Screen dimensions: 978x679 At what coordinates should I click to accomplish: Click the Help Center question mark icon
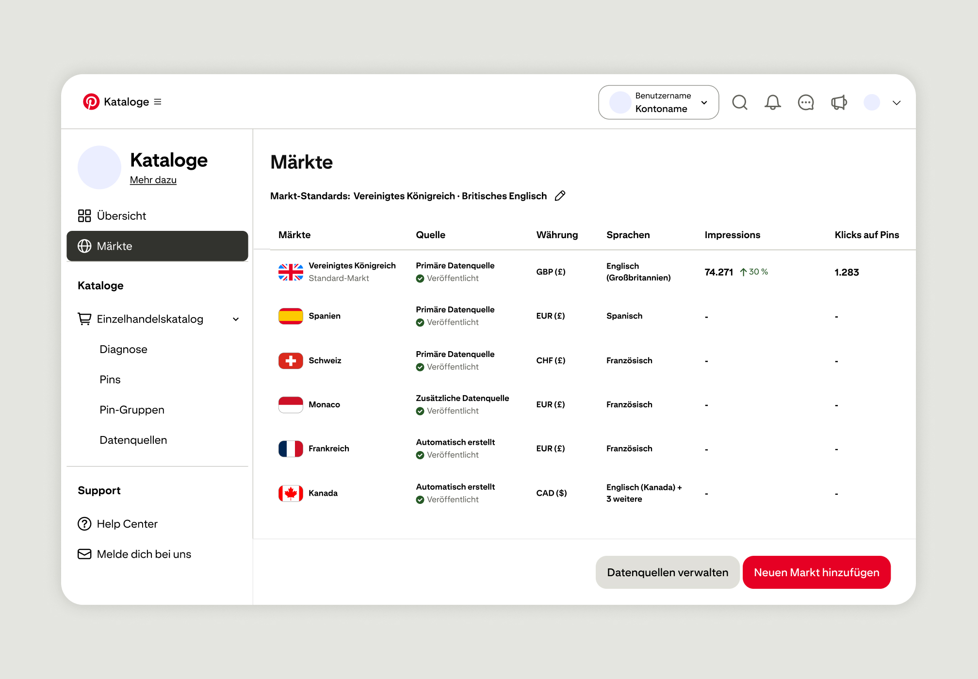[x=84, y=524]
